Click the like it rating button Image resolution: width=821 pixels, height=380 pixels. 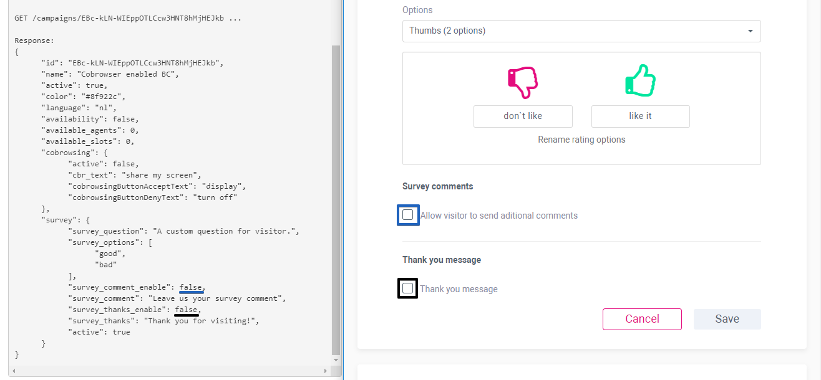640,116
